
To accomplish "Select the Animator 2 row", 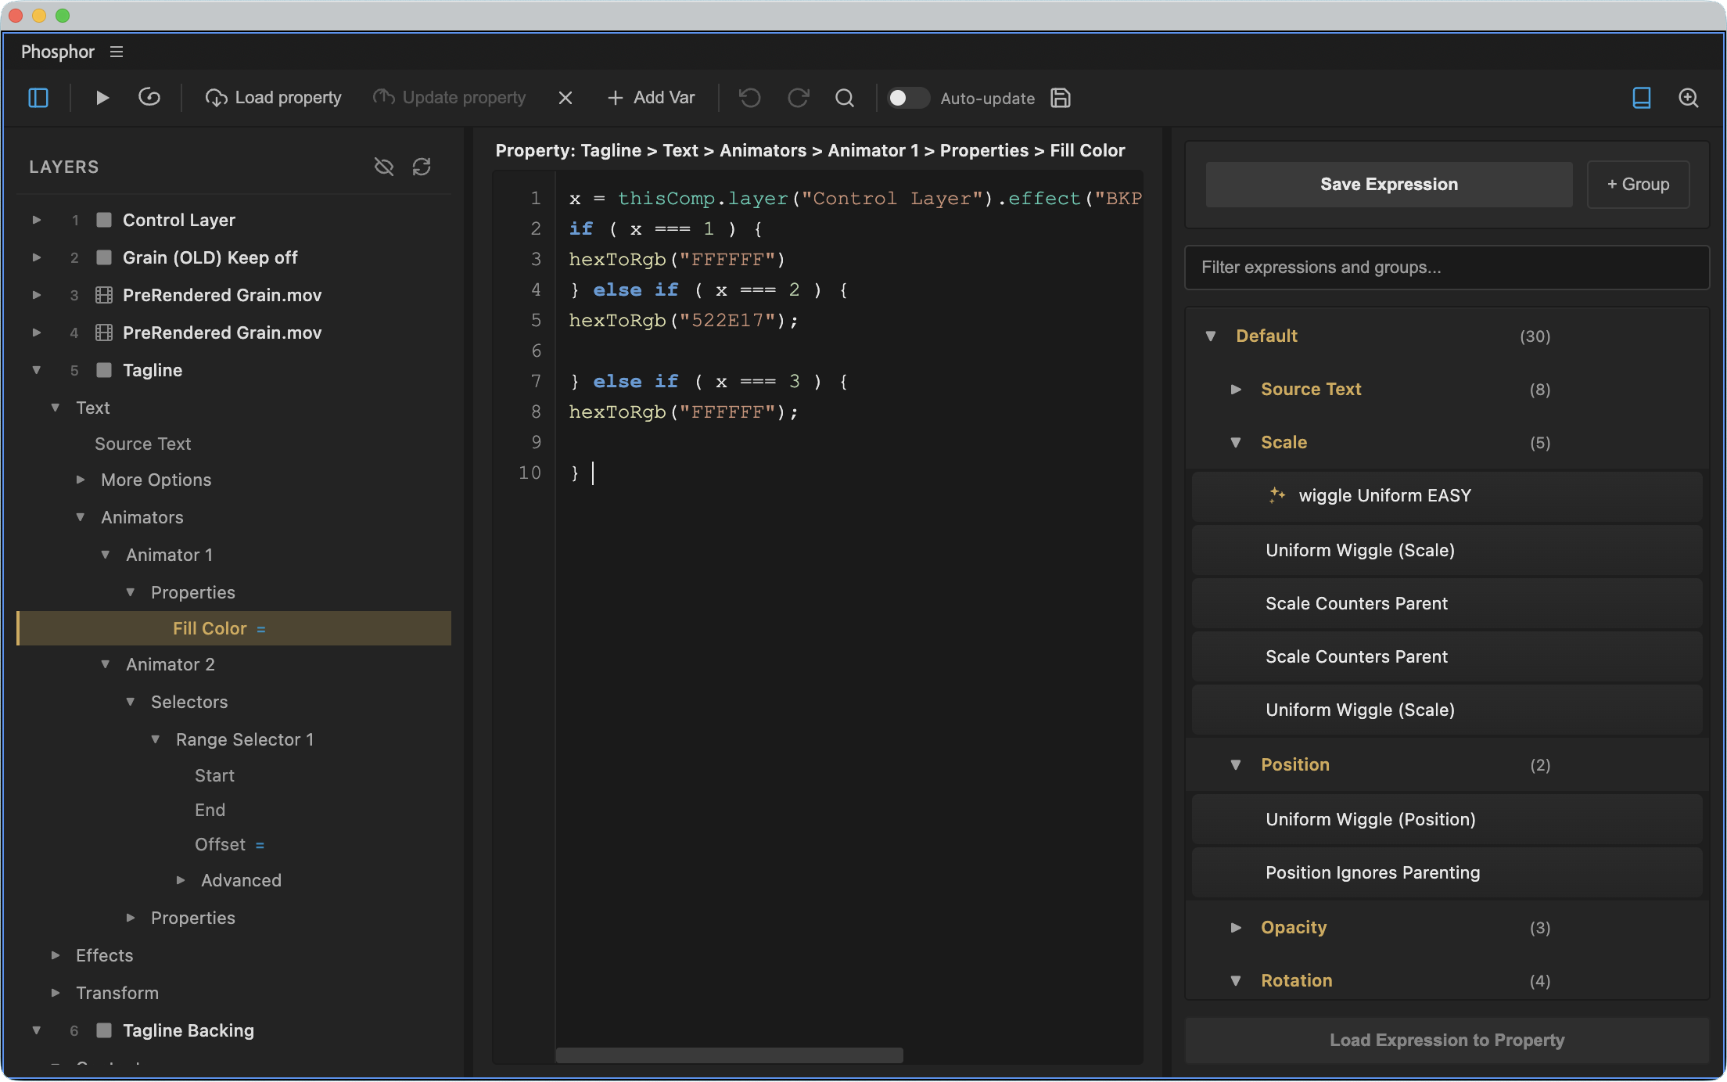I will click(x=170, y=664).
